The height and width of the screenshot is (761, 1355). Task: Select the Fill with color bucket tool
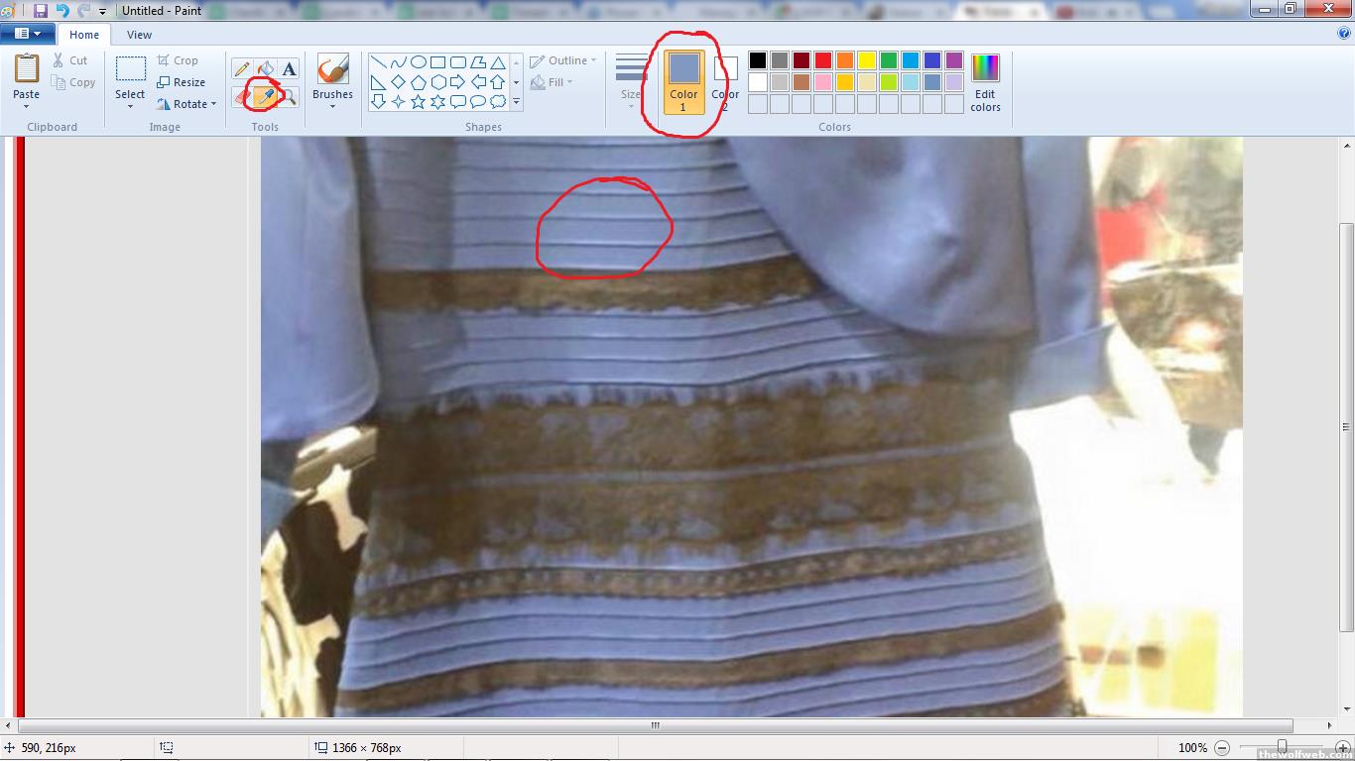tap(266, 69)
